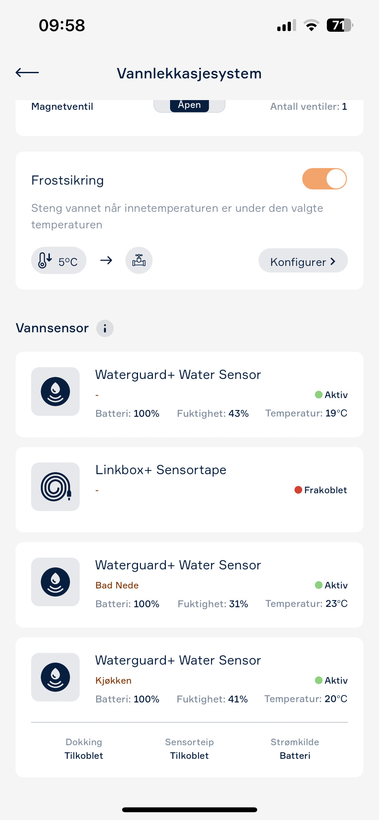Open Konfigurer chevron button
This screenshot has width=379, height=820.
pos(303,261)
